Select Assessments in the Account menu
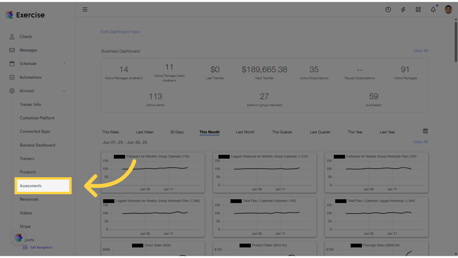 coord(30,185)
